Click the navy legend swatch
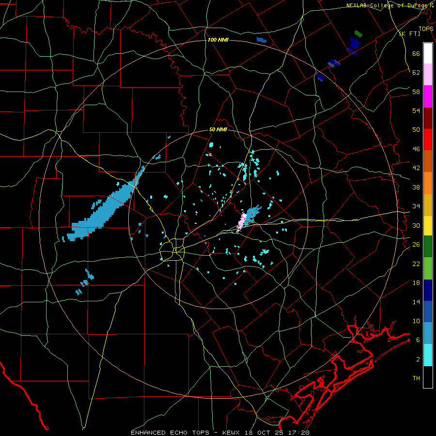 pyautogui.click(x=428, y=290)
